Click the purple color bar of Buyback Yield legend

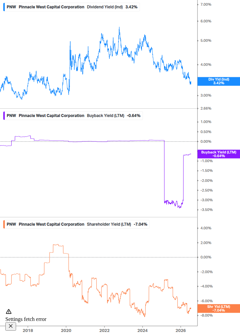(4, 116)
